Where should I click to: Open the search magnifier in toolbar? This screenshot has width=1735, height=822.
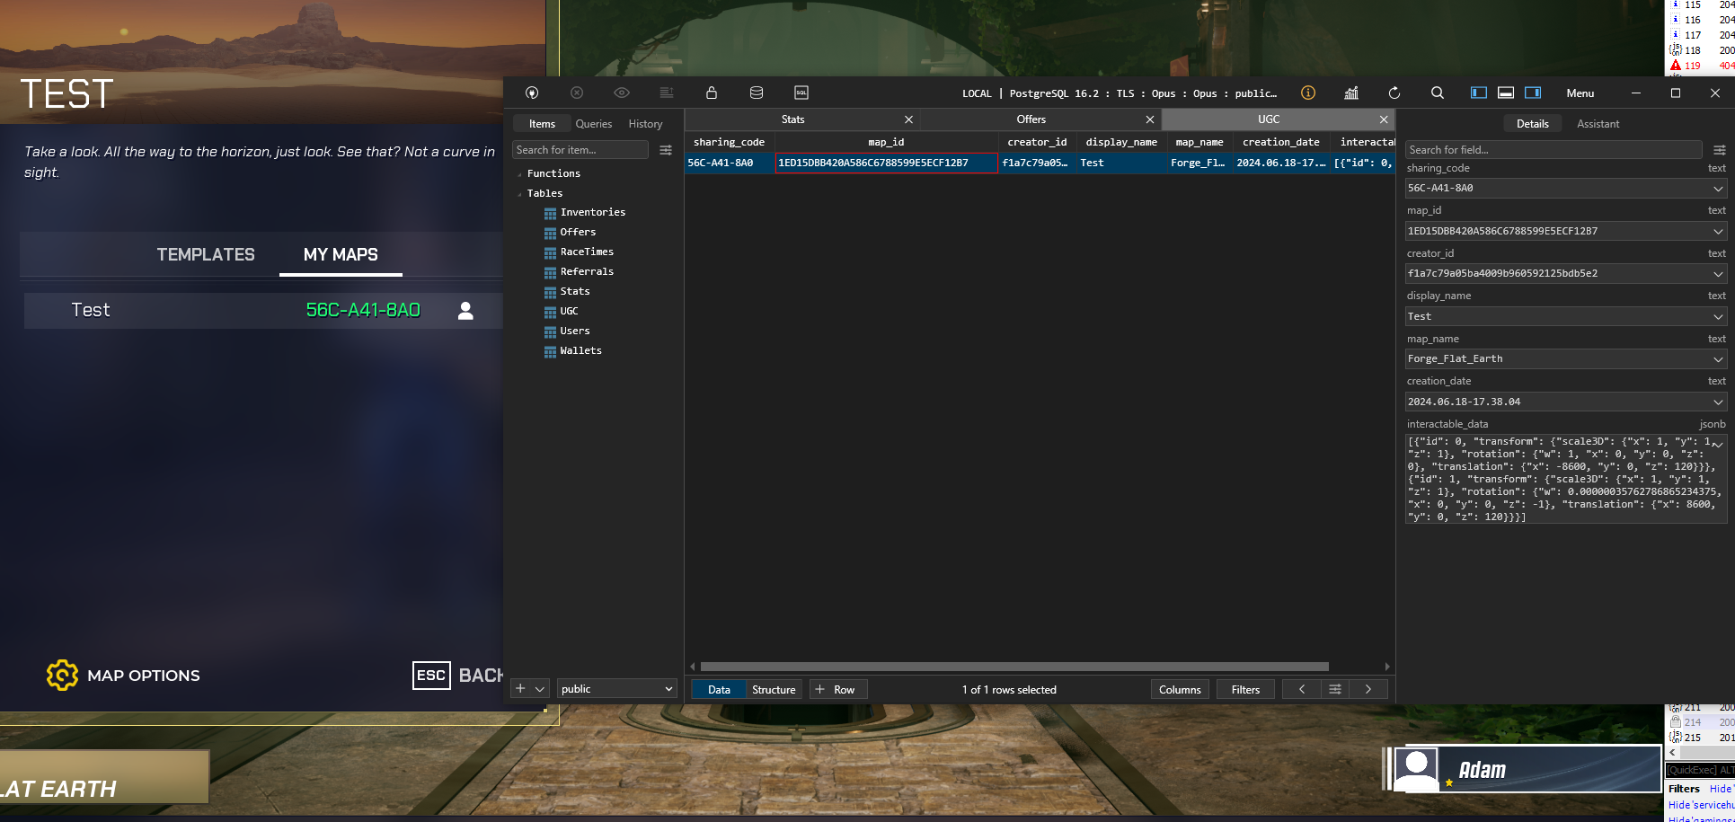1438,93
